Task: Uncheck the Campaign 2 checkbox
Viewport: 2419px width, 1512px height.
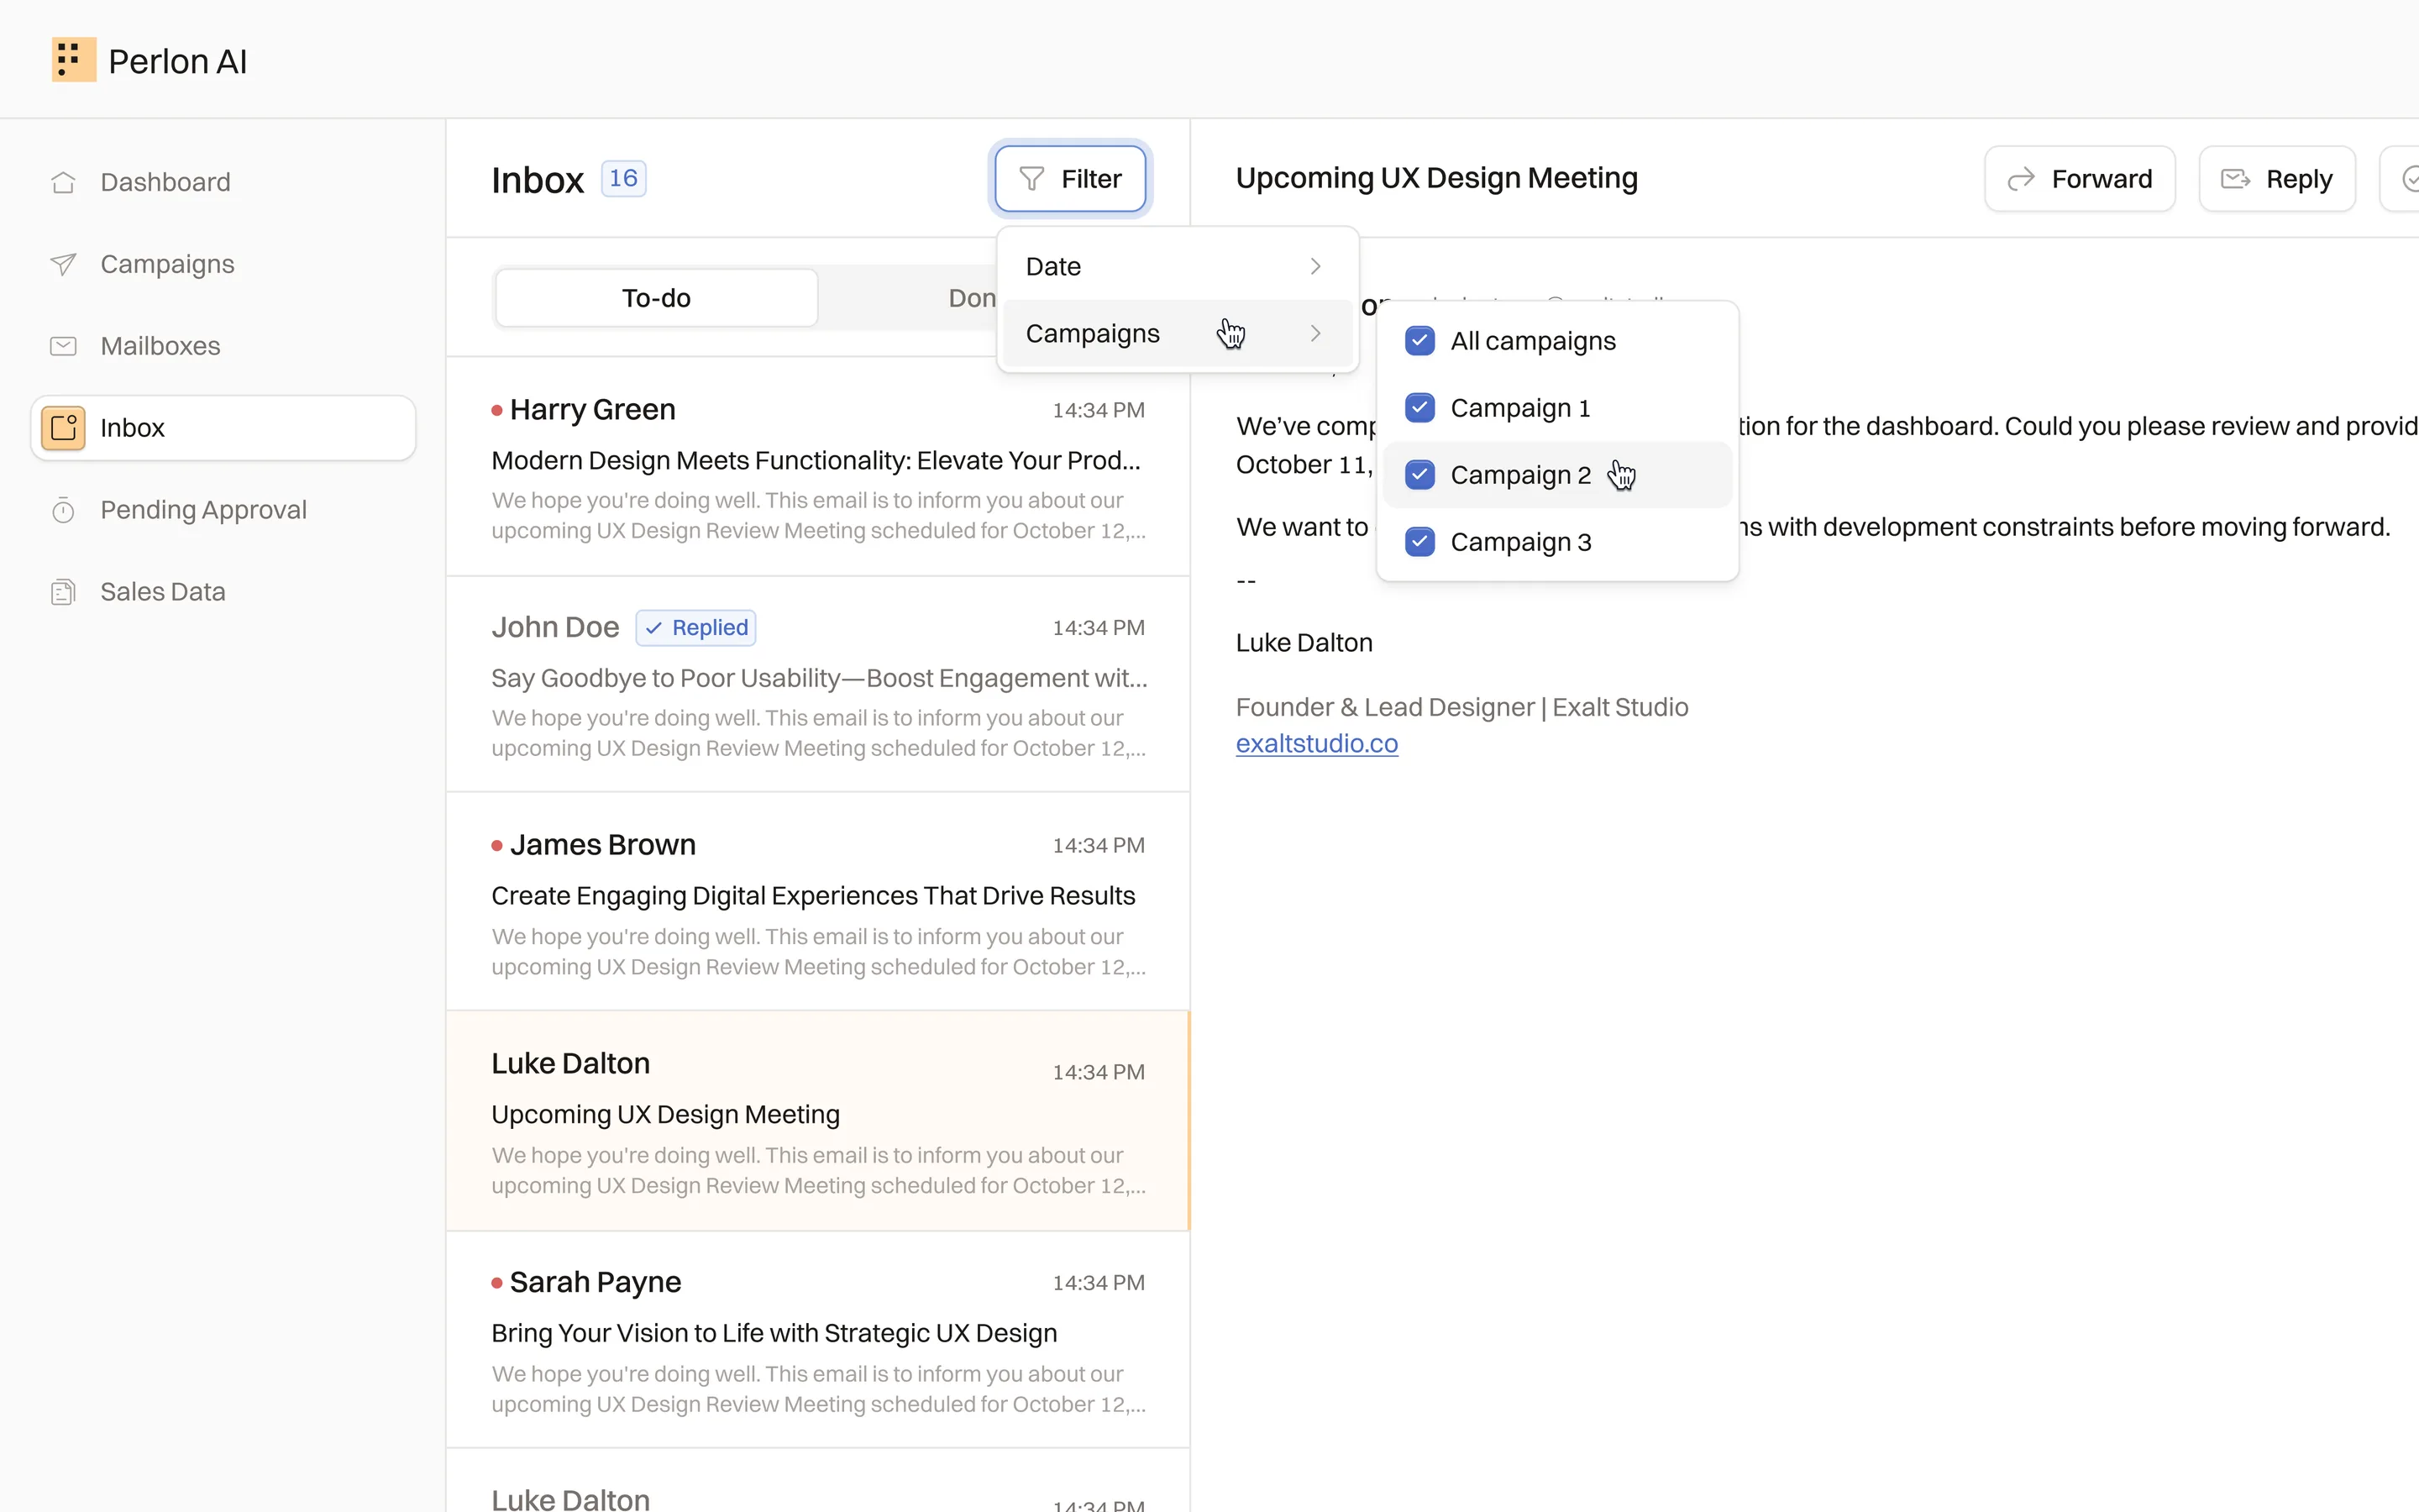Action: (x=1419, y=475)
